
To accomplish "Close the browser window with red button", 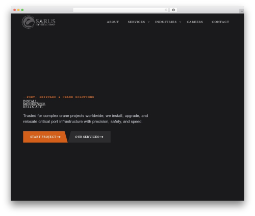I will (x=15, y=10).
